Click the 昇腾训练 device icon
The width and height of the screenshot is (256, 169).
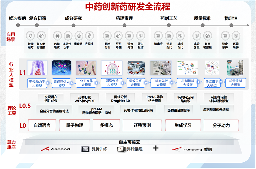(x=85, y=149)
